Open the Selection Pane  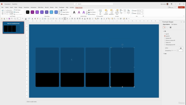(x=117, y=12)
